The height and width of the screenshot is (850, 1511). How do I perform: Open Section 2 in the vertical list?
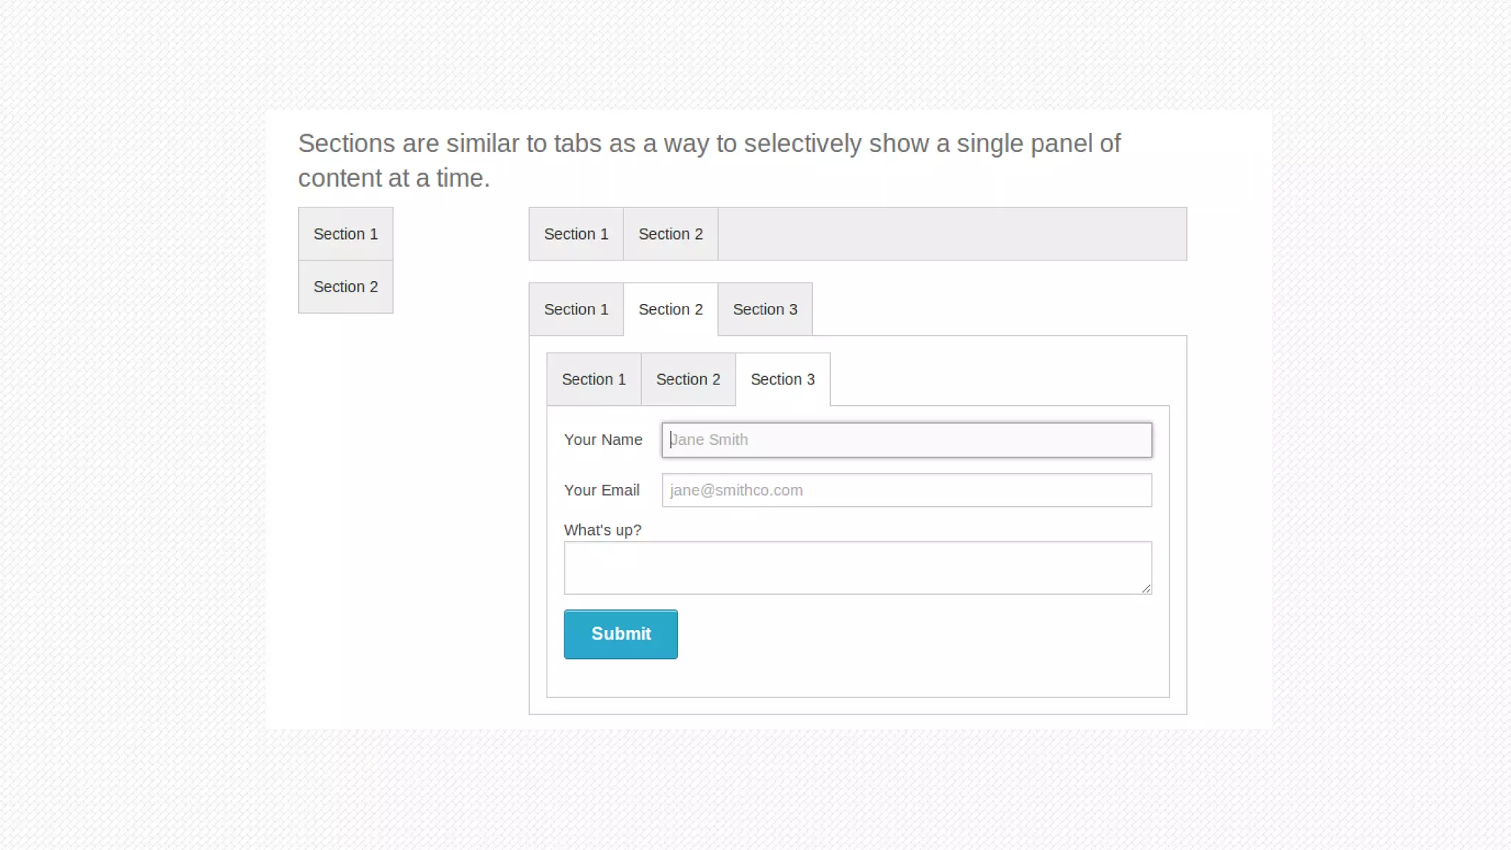tap(345, 287)
